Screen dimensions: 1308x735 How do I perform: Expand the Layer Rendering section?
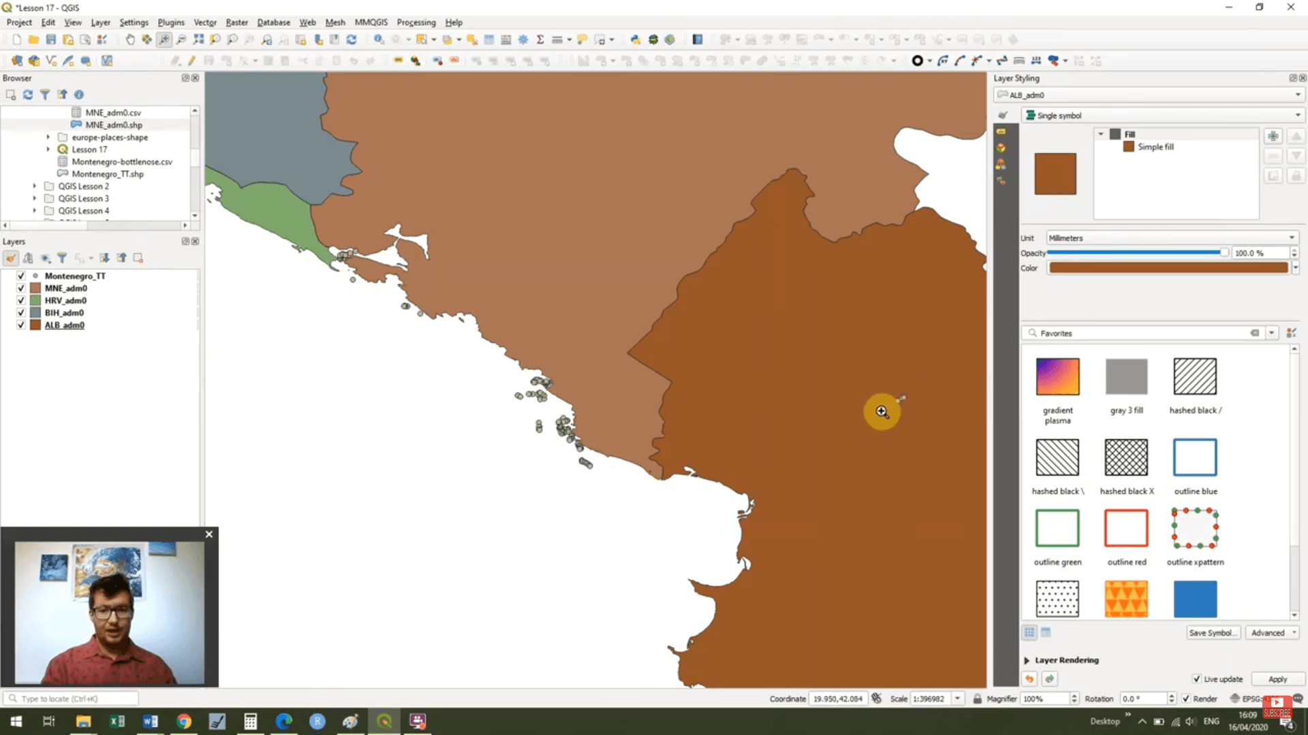click(1027, 660)
